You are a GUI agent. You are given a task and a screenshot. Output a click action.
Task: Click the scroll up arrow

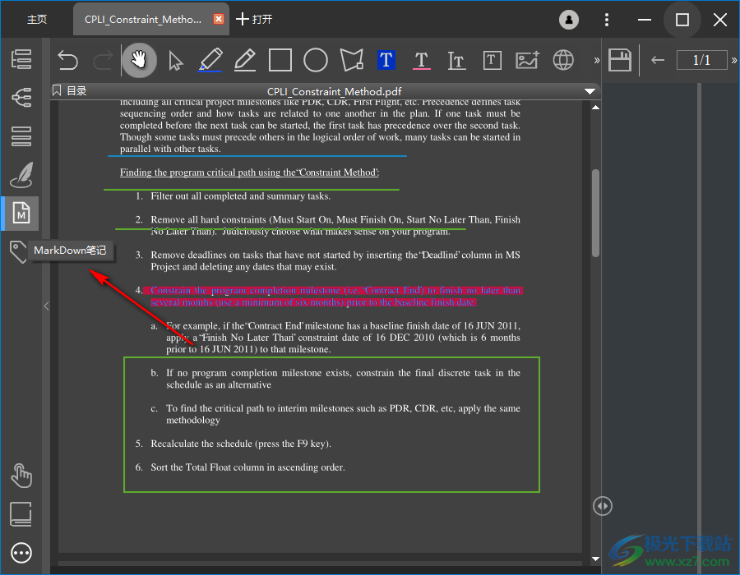point(595,108)
